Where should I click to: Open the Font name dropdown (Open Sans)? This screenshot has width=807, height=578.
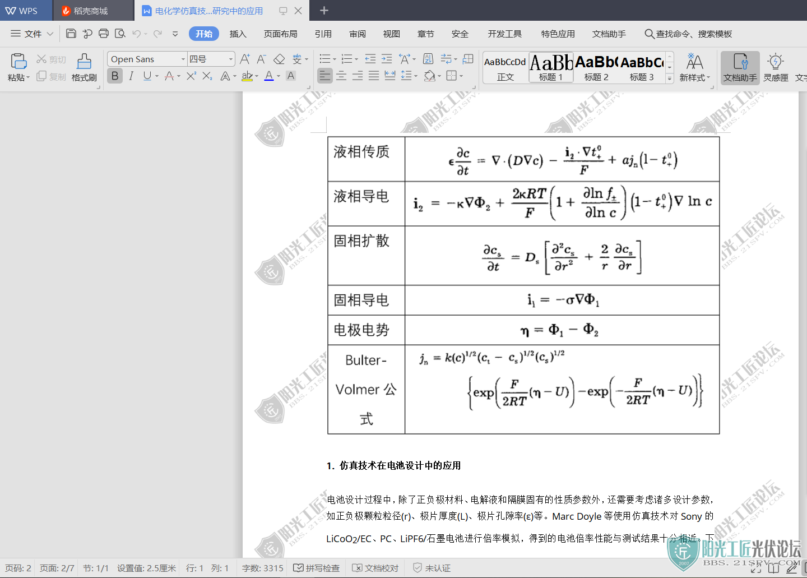[183, 59]
